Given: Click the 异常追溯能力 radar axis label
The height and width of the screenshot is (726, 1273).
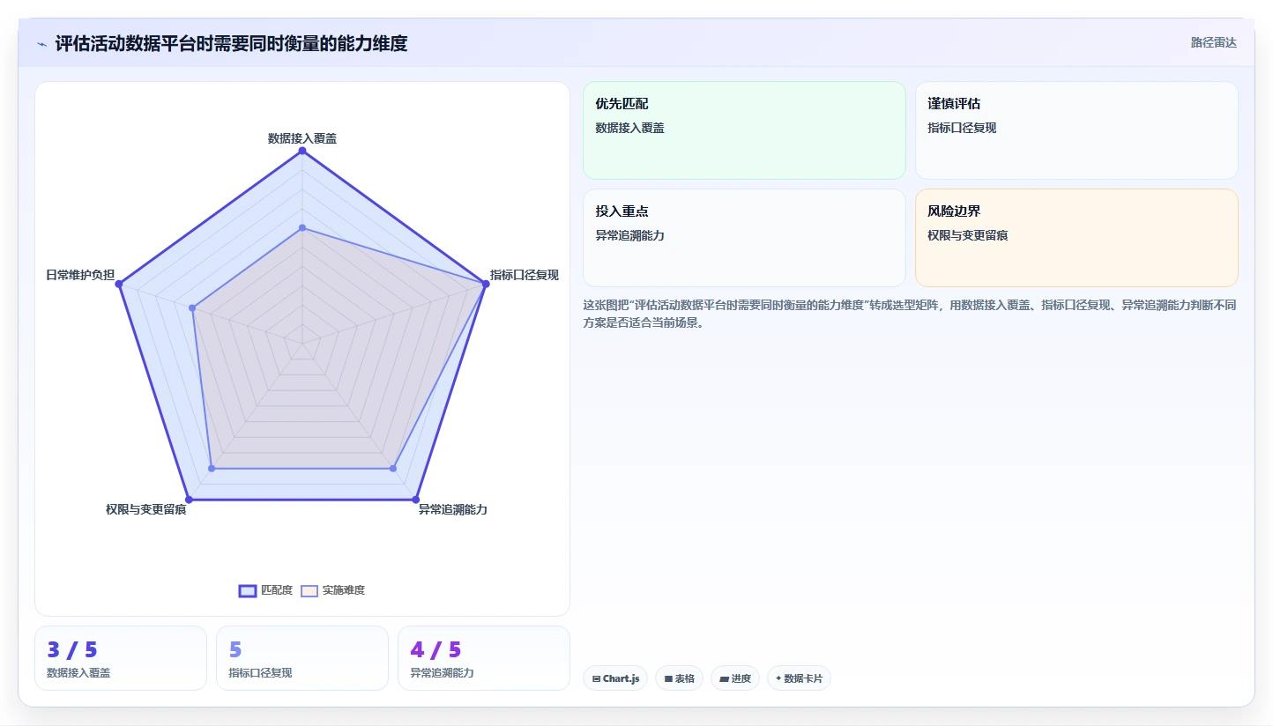Looking at the screenshot, I should [x=453, y=509].
